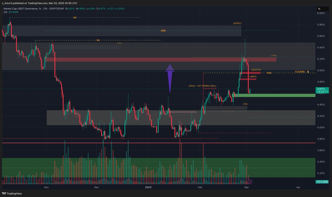The width and height of the screenshot is (332, 197).
Task: Click the high value H4.69%
Action: tap(81, 9)
